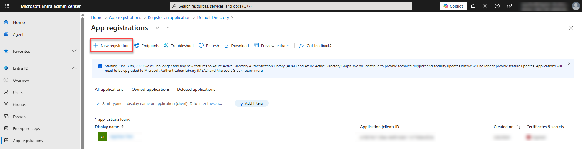Viewport: 582px width, 149px height.
Task: Refresh the applications list
Action: pyautogui.click(x=209, y=46)
